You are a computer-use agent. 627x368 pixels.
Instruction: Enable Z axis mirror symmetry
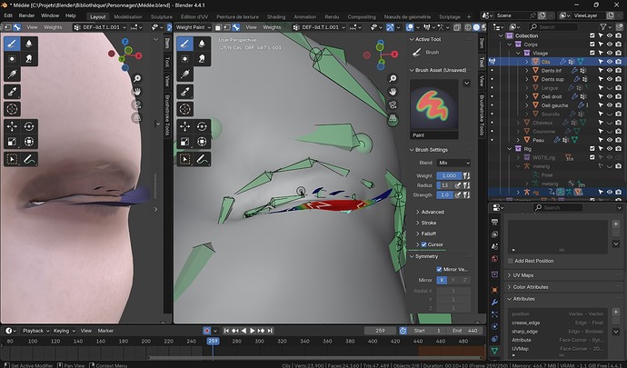pyautogui.click(x=464, y=280)
